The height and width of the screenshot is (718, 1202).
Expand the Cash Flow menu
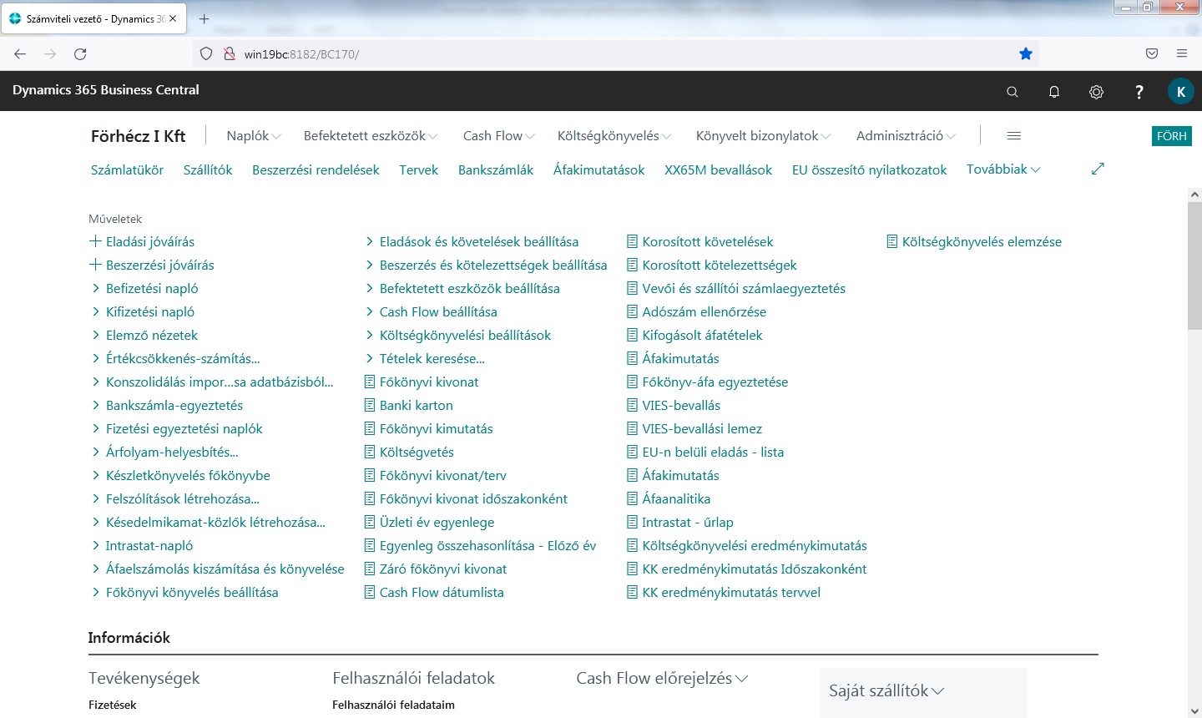pyautogui.click(x=499, y=135)
